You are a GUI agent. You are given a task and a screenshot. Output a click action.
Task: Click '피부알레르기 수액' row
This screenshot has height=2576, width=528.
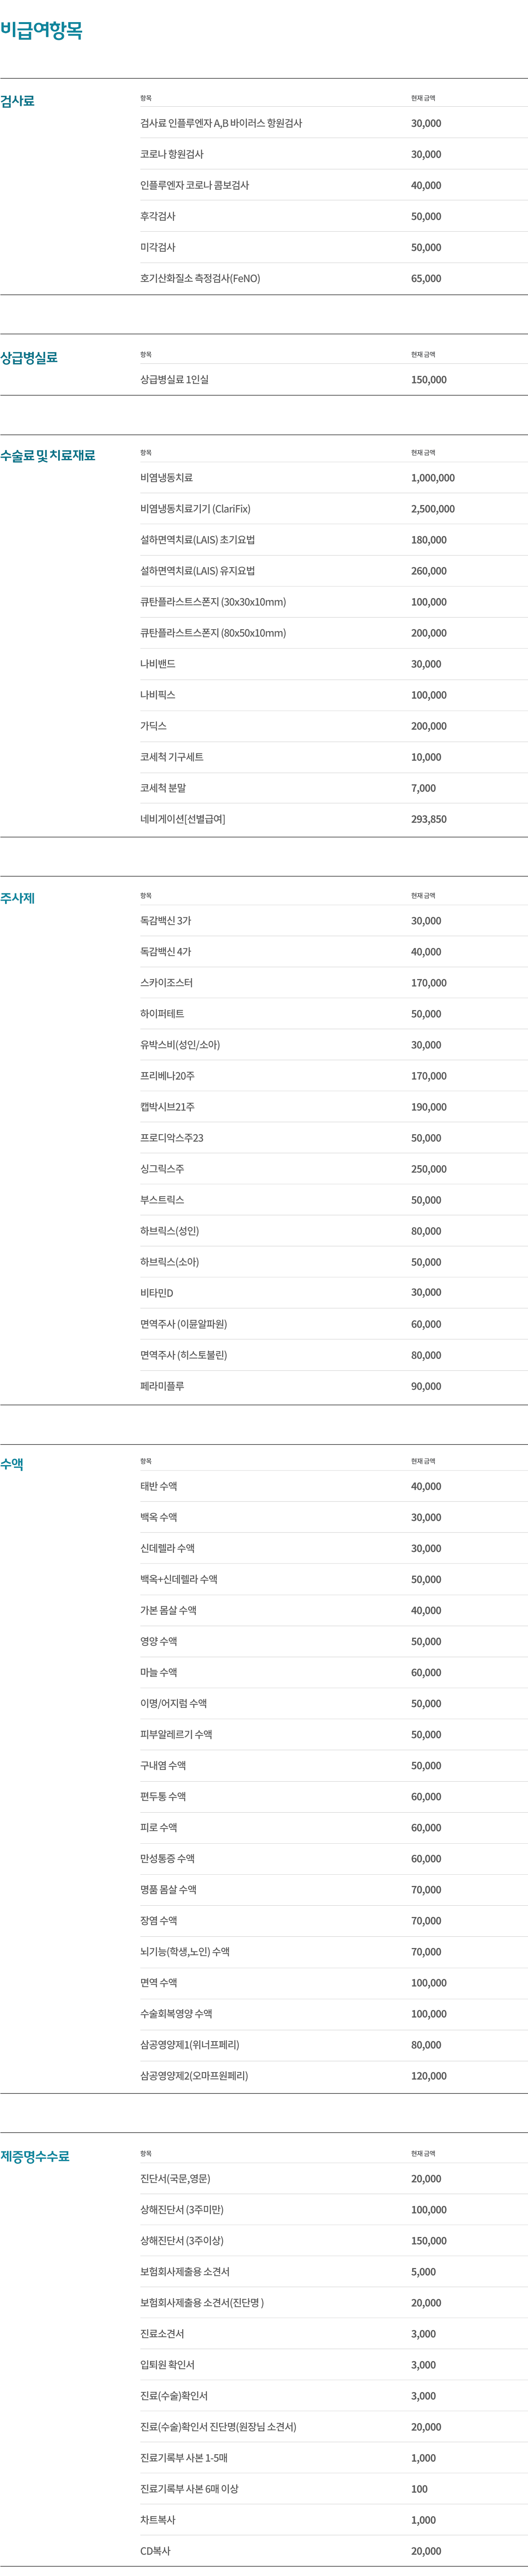tap(176, 1735)
